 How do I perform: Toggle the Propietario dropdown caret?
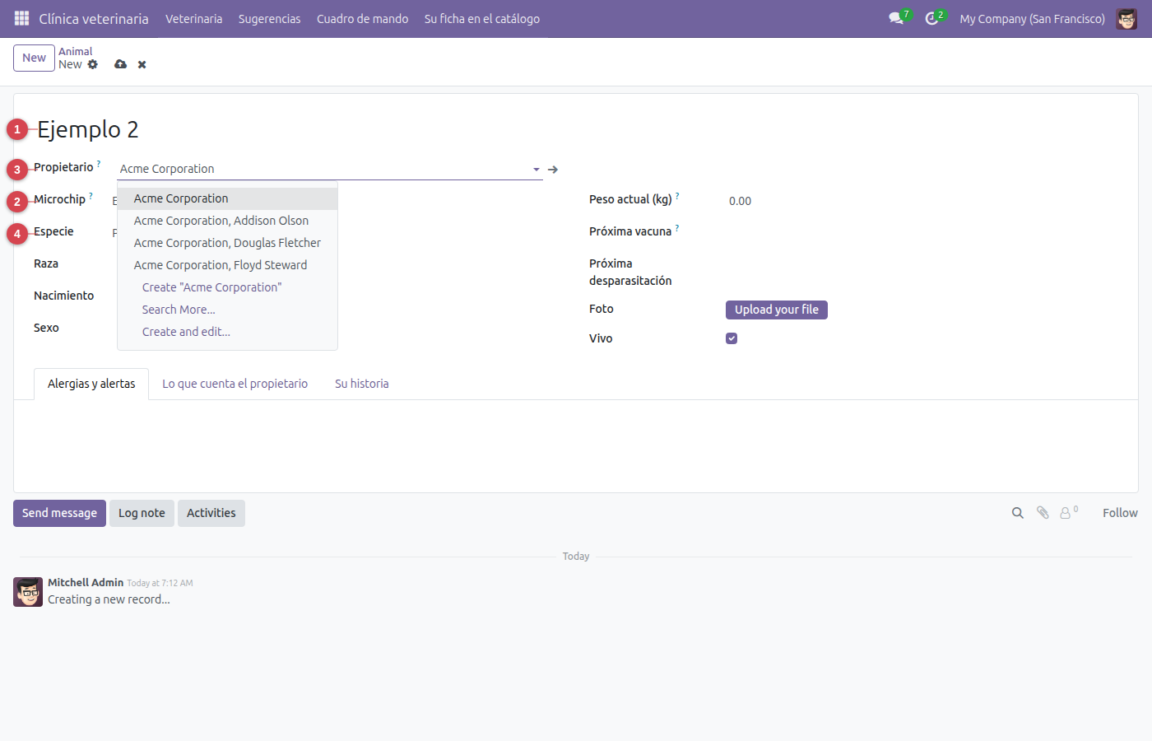tap(537, 169)
